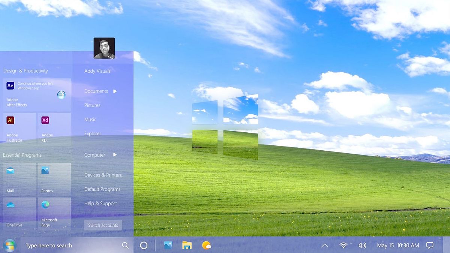The image size is (450, 253).
Task: Open the weather icon on the taskbar
Action: point(206,246)
